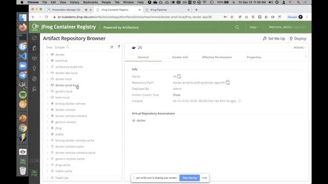Click the tree search magnifier next to Simple
328x184 pixels.
click(x=68, y=48)
